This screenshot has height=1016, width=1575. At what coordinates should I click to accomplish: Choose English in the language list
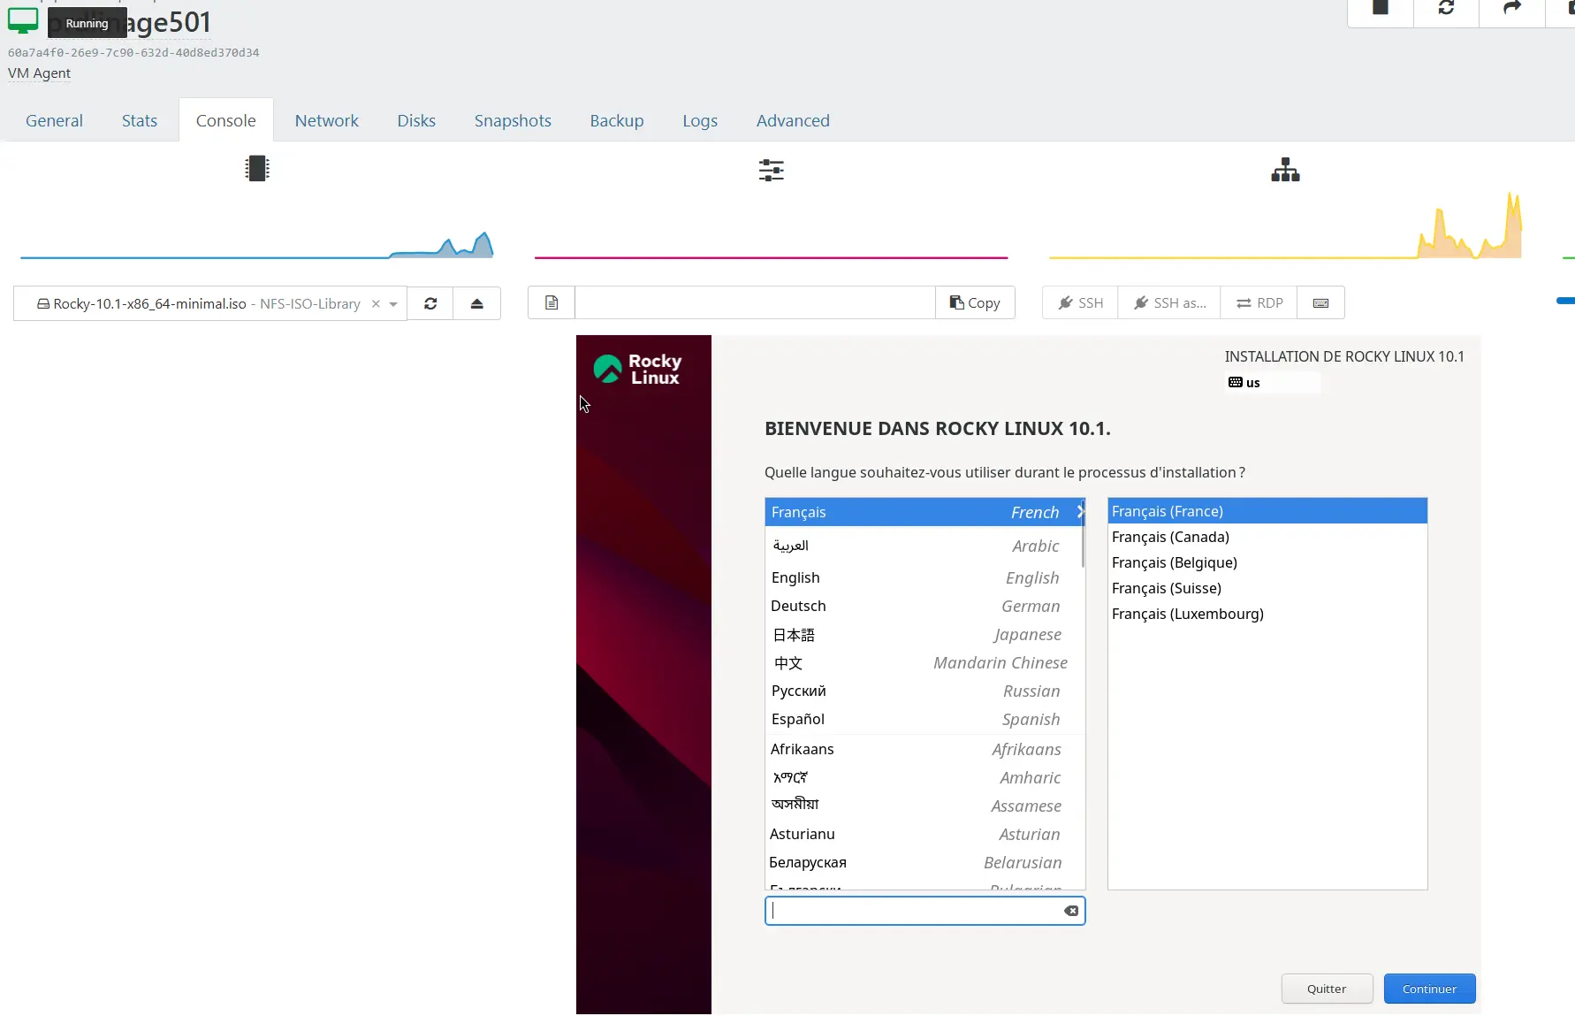point(924,577)
